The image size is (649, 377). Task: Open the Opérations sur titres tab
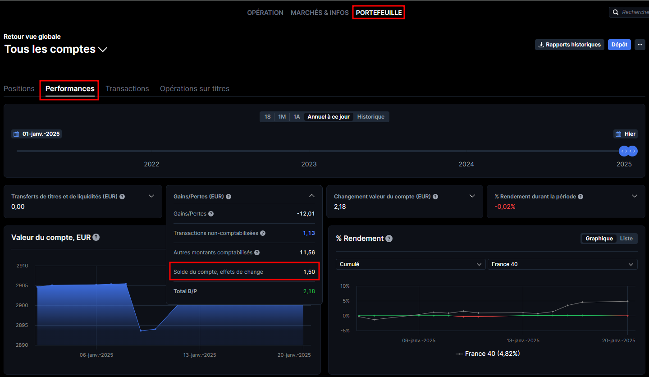point(195,88)
